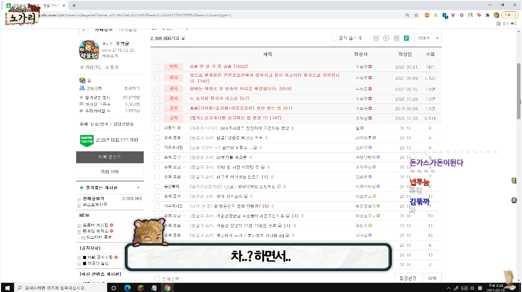The height and width of the screenshot is (292, 522).
Task: Click the cafe favorite star box icon
Action: click(x=84, y=30)
